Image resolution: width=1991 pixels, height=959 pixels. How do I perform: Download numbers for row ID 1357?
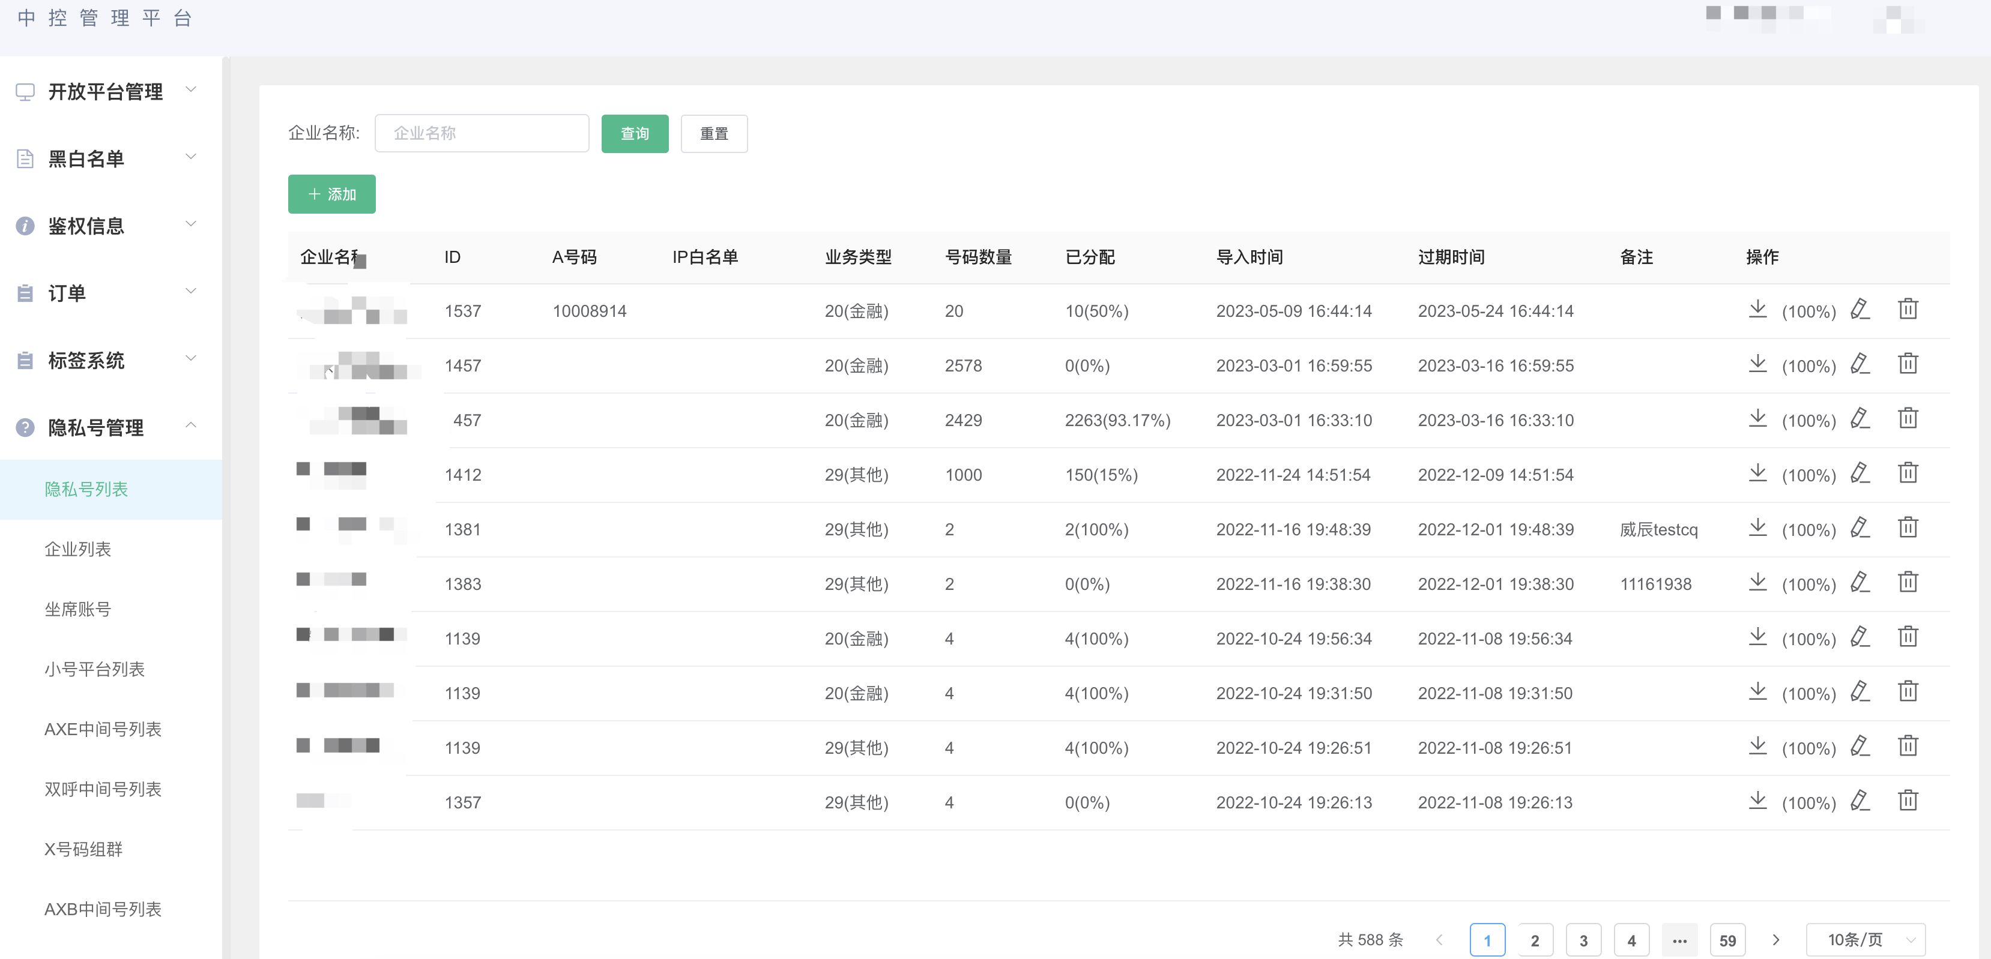1757,801
